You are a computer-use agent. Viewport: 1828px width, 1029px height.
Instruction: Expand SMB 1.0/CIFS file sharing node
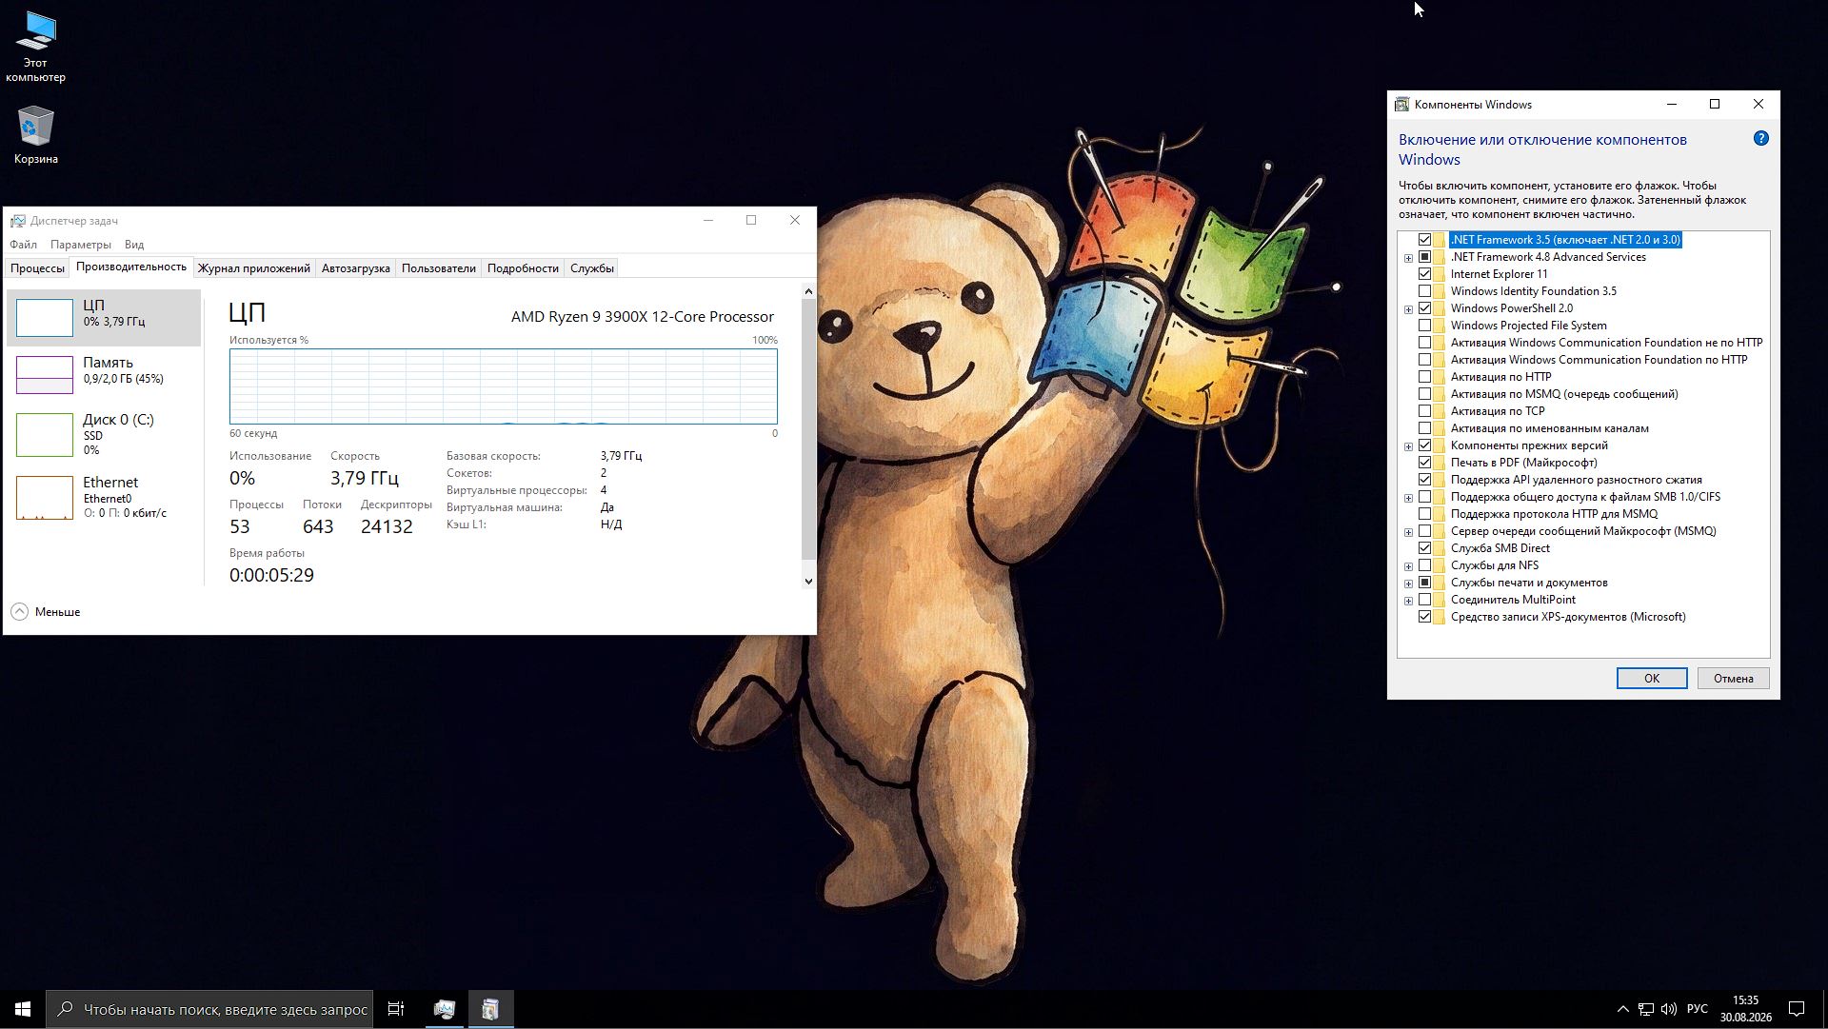click(1408, 498)
